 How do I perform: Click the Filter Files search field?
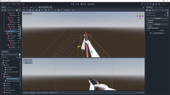tap(10, 58)
